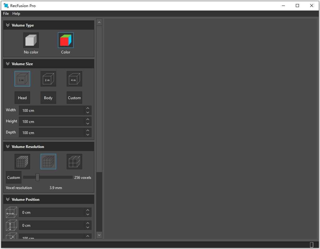Pick the medium grid resolution cube
This screenshot has width=320, height=249.
coord(48,162)
